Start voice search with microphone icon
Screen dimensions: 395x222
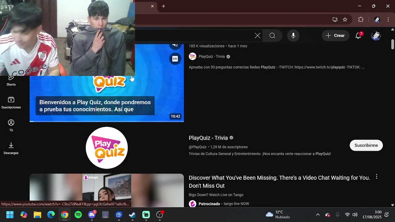coord(293,35)
